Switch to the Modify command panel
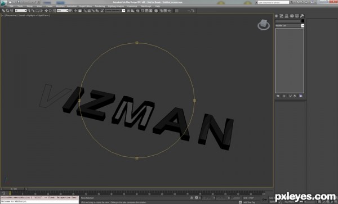Image resolution: width=338 pixels, height=204 pixels. 282,16
